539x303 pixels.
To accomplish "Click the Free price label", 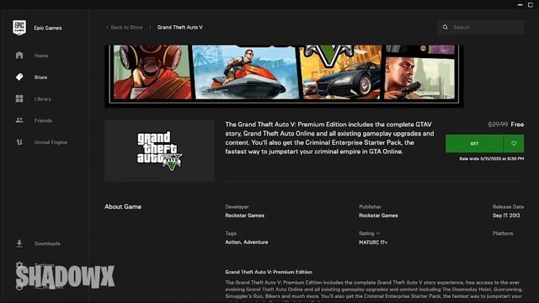I will coord(517,125).
